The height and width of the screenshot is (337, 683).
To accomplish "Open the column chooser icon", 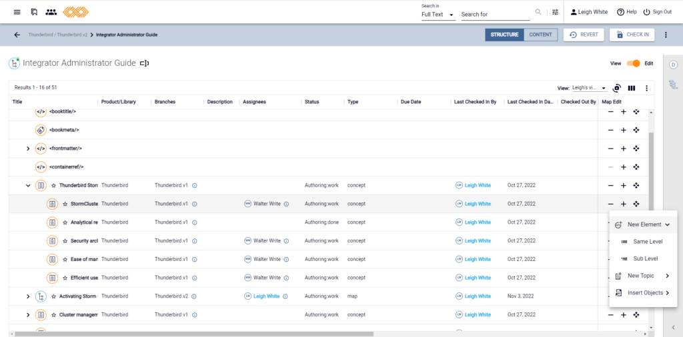I will [632, 89].
